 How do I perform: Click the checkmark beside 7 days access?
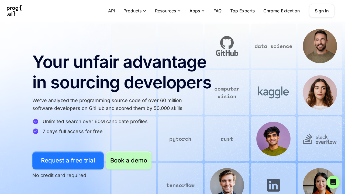36,131
